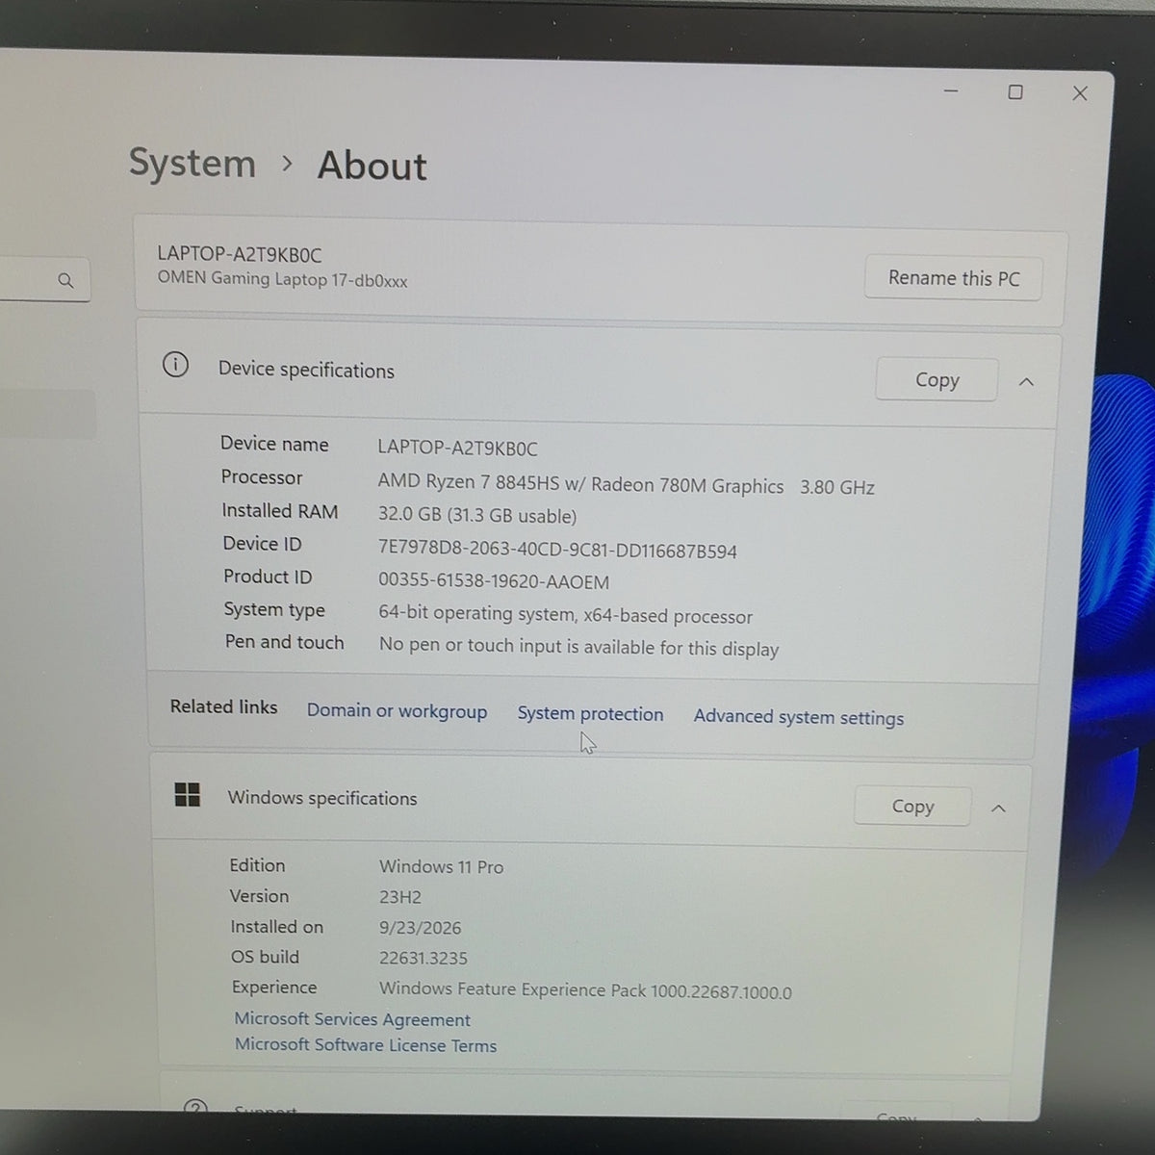Minimize the Settings window

951,91
